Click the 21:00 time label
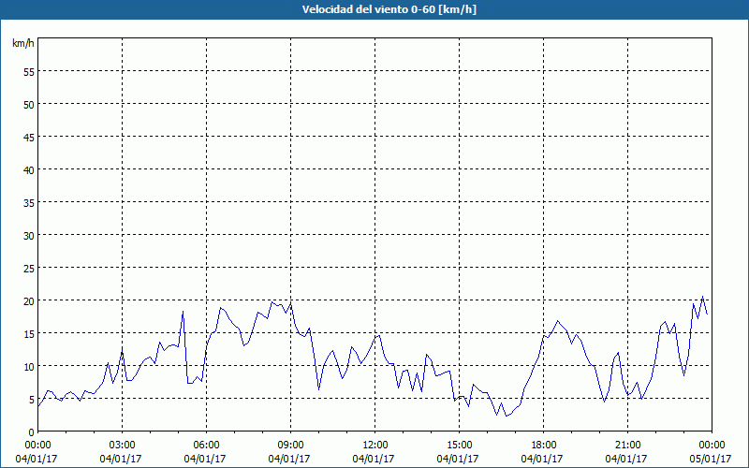 coord(626,446)
